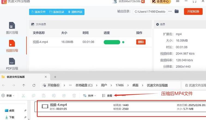206x120 pixels.
Task: Click 添加文件 to add a file
Action: point(38,12)
